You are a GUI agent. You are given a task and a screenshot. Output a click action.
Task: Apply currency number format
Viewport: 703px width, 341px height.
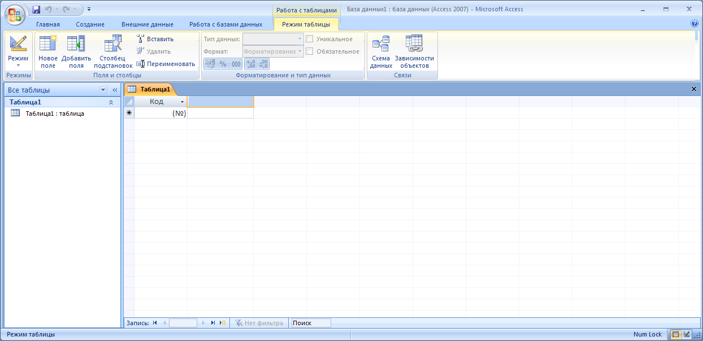210,64
